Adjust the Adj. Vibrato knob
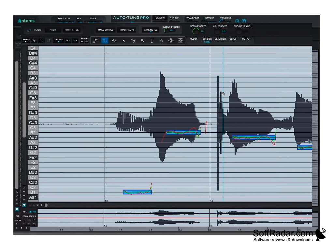This screenshot has width=334, height=250. [217, 32]
